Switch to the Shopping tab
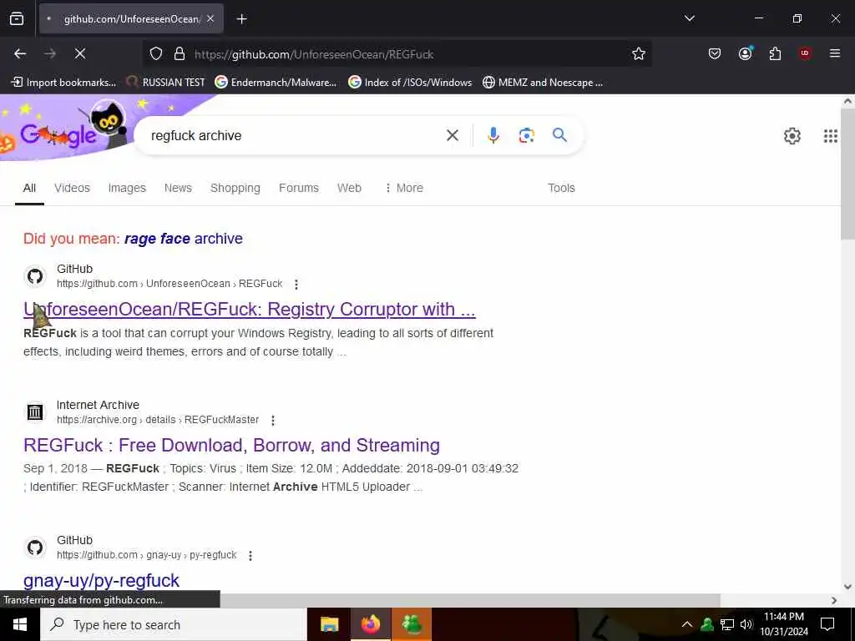Viewport: 855px width, 641px height. 235,188
